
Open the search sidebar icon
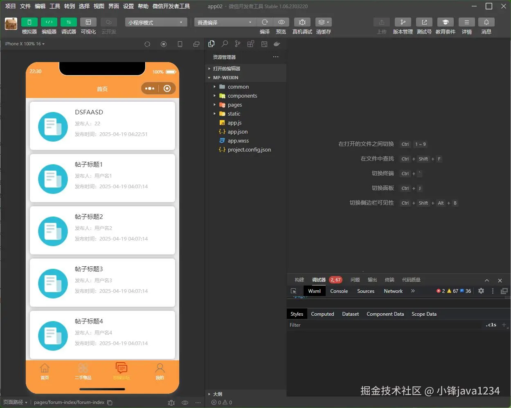(x=225, y=44)
